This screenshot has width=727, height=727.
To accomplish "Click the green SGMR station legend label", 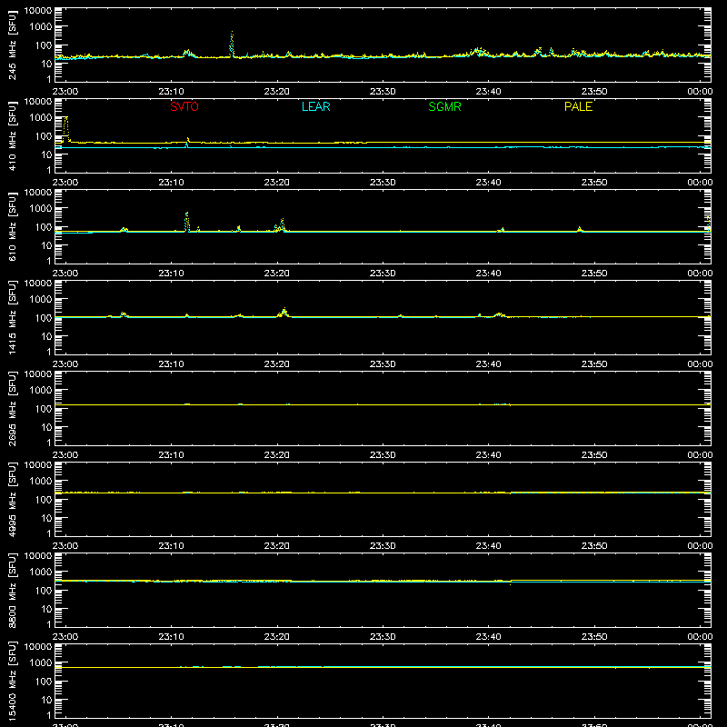I will [444, 106].
